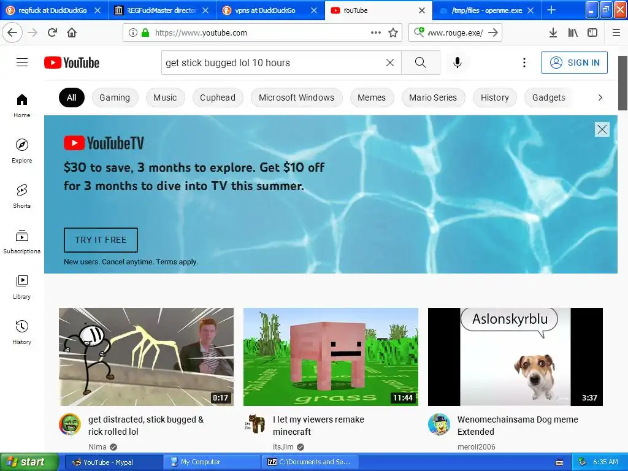
Task: Close the vpns at DuckDuckGo tab
Action: [x=314, y=10]
